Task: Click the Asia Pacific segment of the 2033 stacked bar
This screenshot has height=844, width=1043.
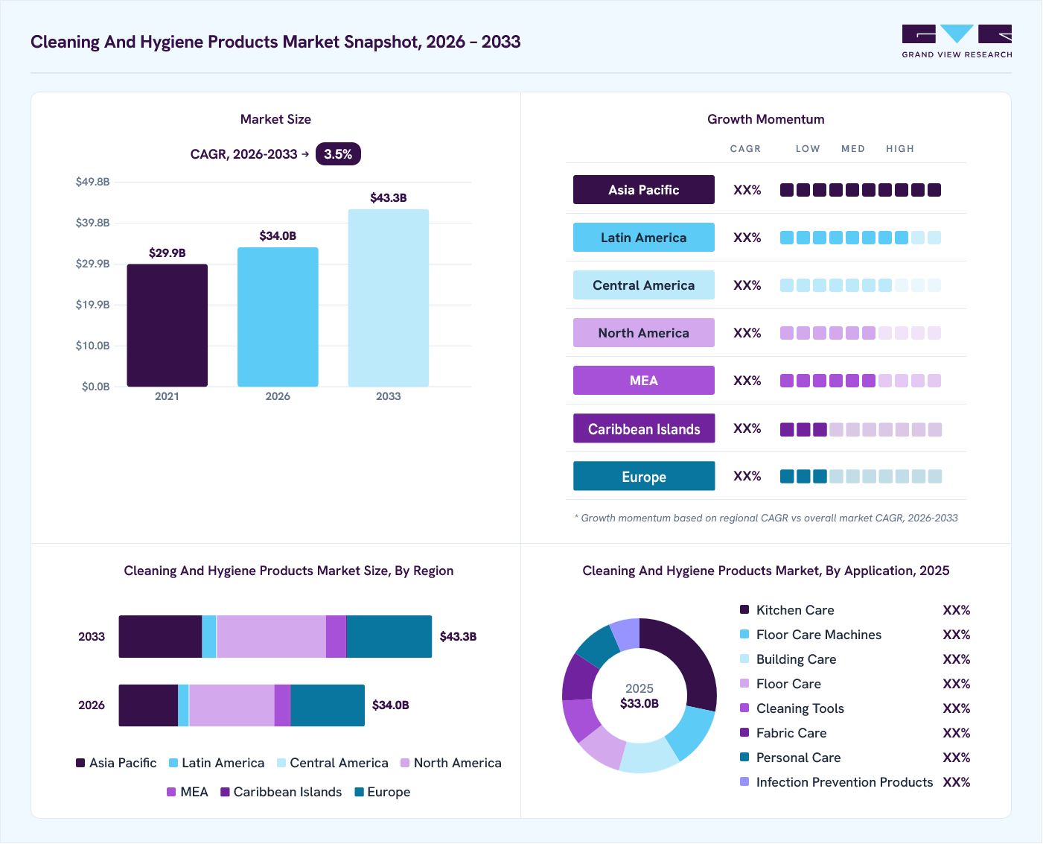Action: point(160,637)
